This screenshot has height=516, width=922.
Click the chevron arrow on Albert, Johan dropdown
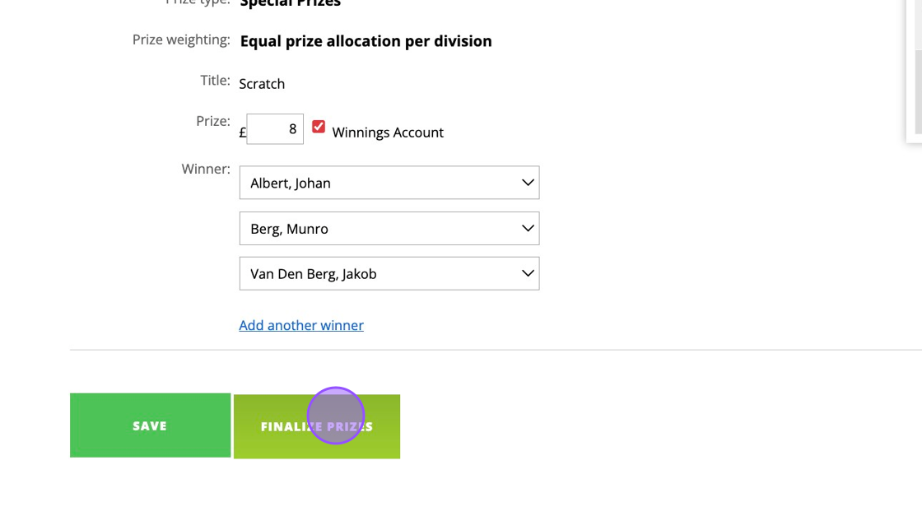coord(528,183)
